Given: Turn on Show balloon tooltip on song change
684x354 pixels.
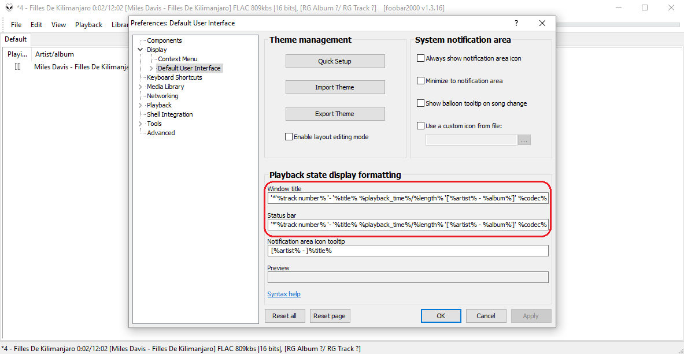Looking at the screenshot, I should click(x=421, y=103).
